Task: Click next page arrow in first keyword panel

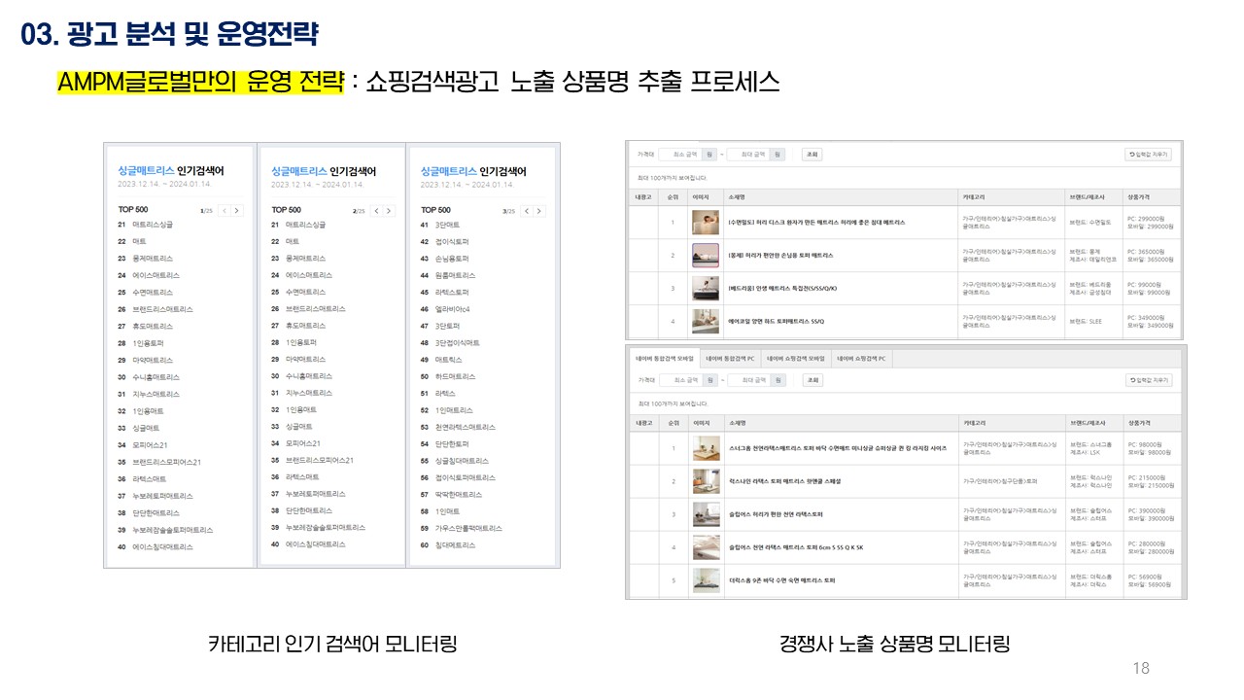Action: [237, 210]
